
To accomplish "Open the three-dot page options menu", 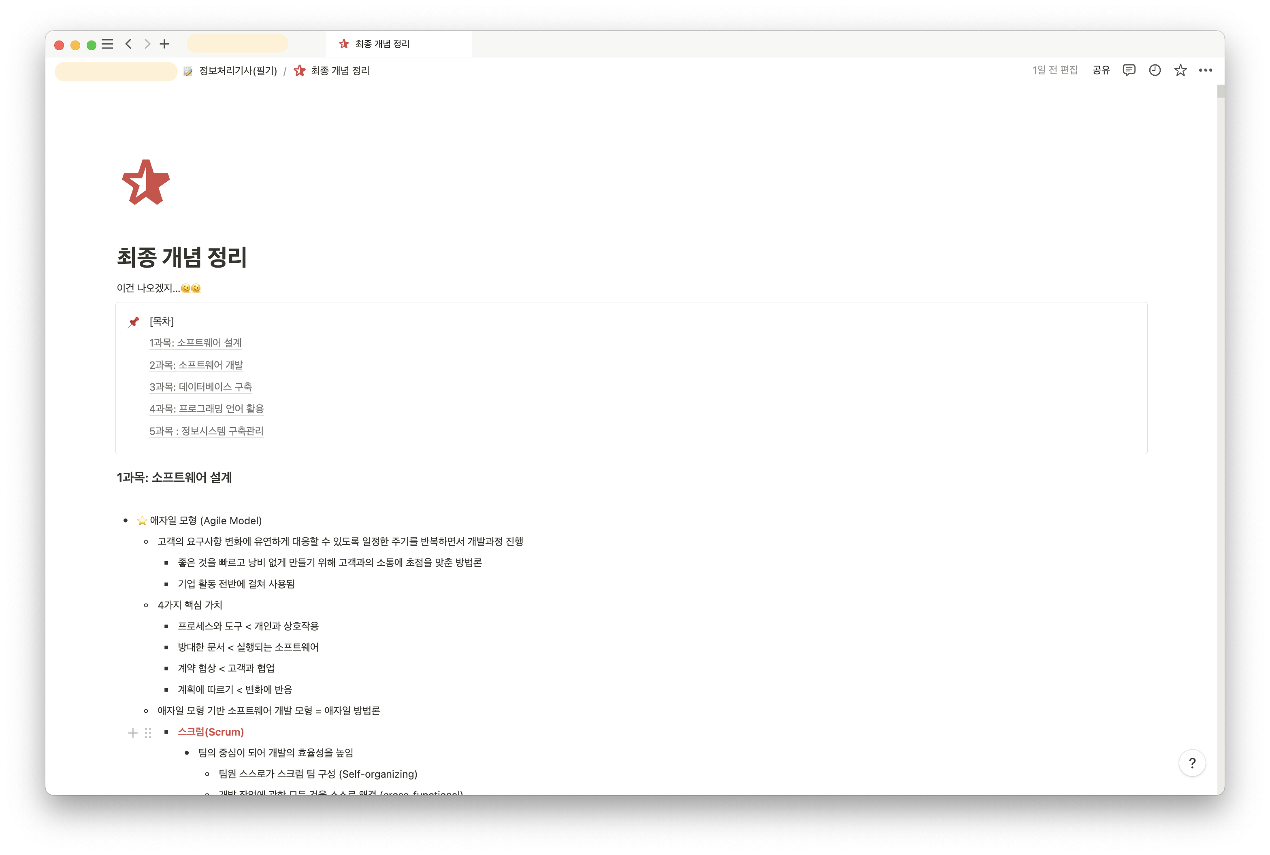I will coord(1205,70).
